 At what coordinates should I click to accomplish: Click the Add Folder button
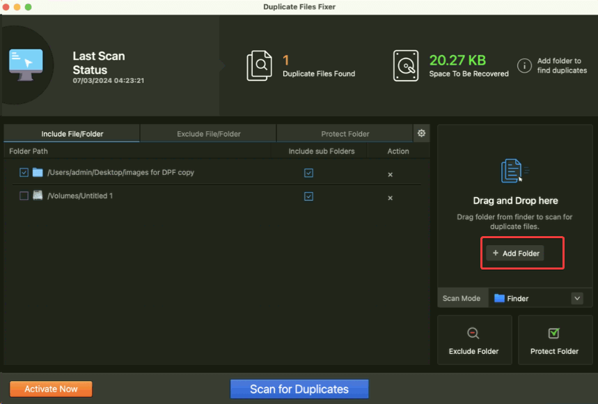pos(515,254)
